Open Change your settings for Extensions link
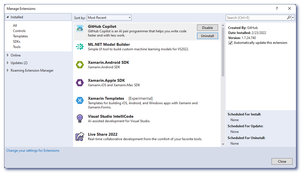The height and width of the screenshot is (175, 303). (x=33, y=151)
